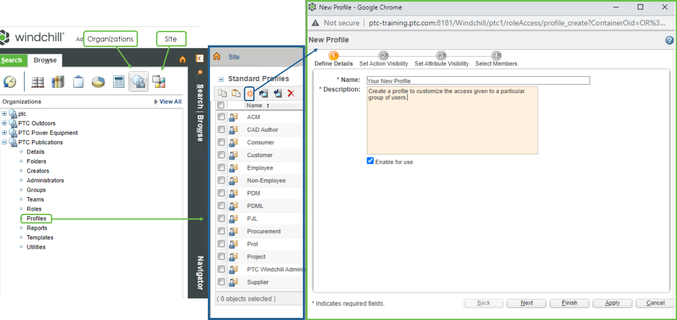Sort profiles by the Name column header
The image size is (677, 320).
point(255,105)
